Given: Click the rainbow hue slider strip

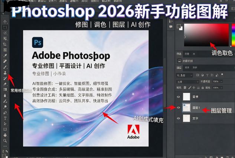Looking at the screenshot, I should [234, 35].
